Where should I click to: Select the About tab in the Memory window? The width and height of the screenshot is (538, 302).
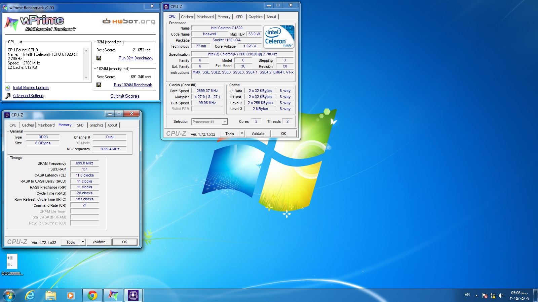tap(112, 125)
